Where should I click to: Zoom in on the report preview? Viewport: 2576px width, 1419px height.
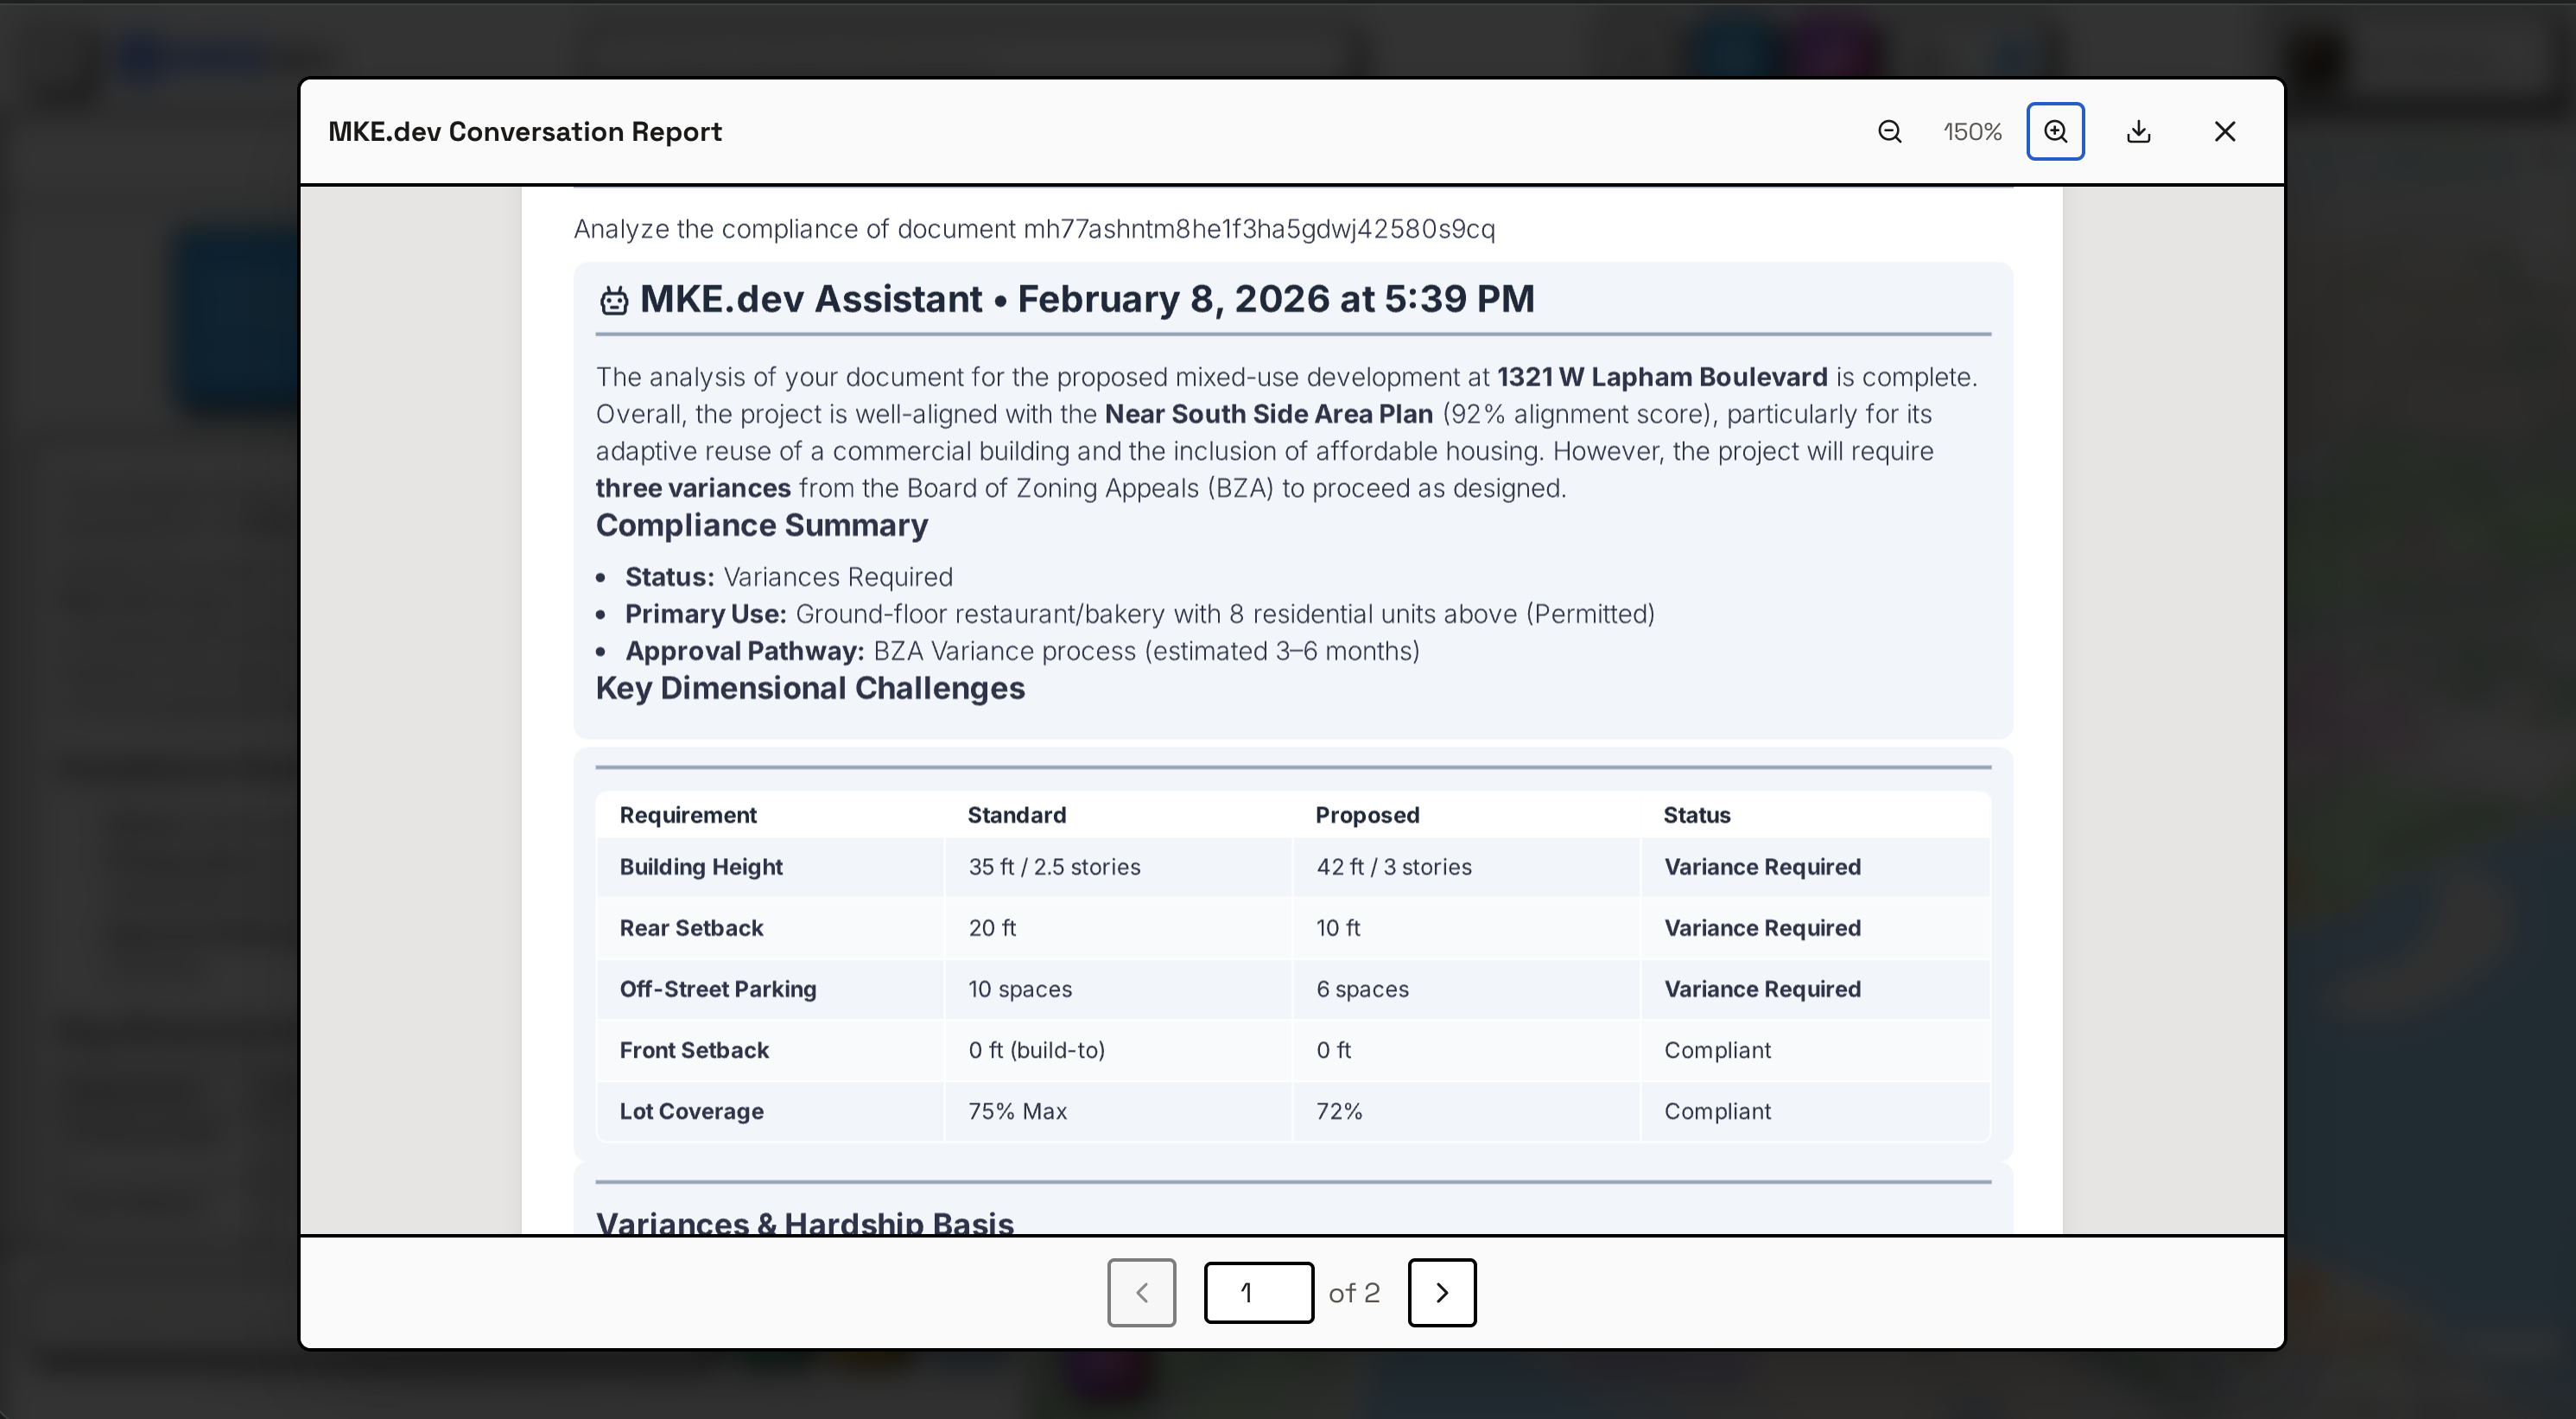click(x=2055, y=132)
